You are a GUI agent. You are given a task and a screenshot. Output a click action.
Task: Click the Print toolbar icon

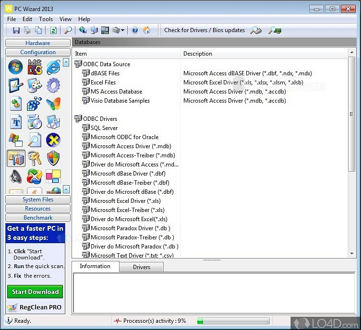pyautogui.click(x=27, y=30)
